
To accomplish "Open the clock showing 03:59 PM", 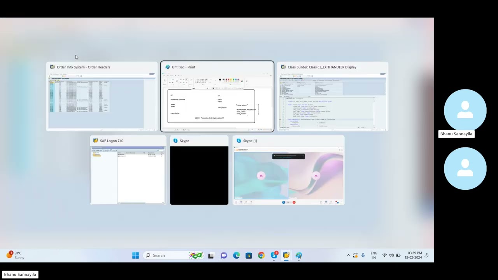I will tap(413, 255).
